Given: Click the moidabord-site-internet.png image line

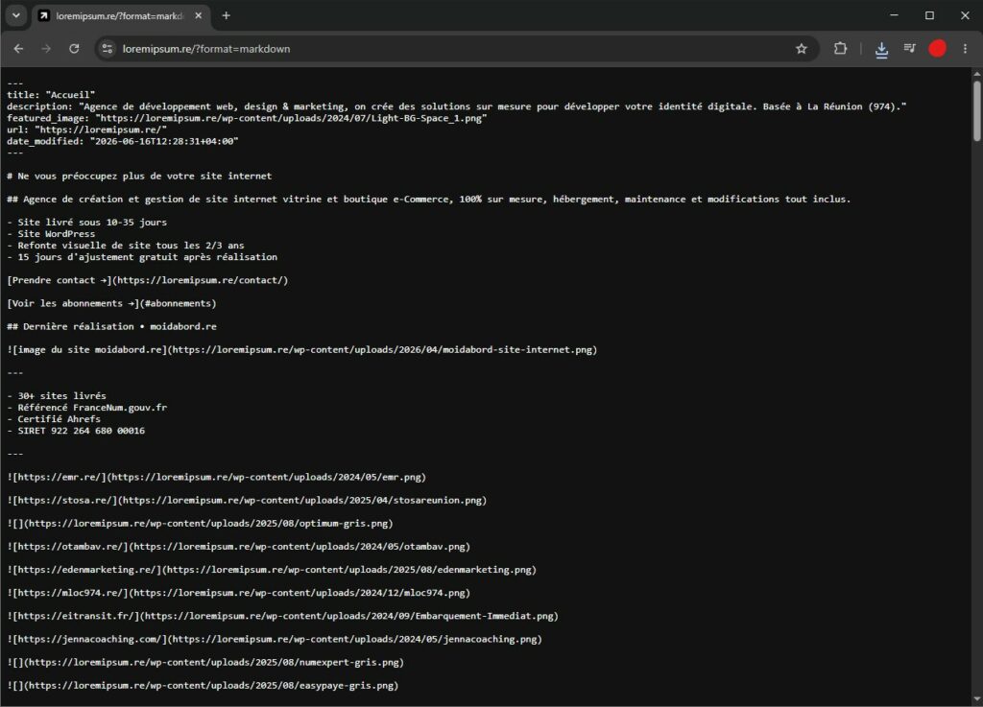Looking at the screenshot, I should coord(301,350).
